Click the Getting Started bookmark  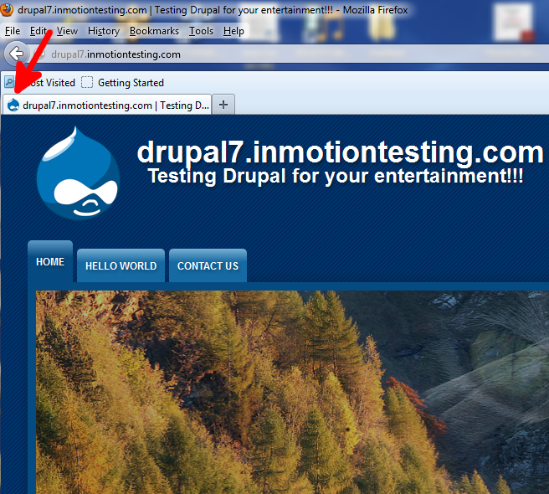click(x=122, y=83)
